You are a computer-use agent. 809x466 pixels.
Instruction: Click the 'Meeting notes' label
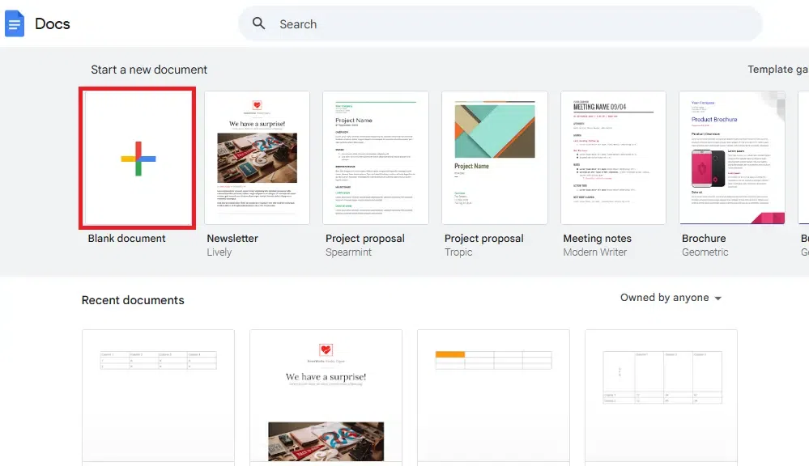click(597, 238)
